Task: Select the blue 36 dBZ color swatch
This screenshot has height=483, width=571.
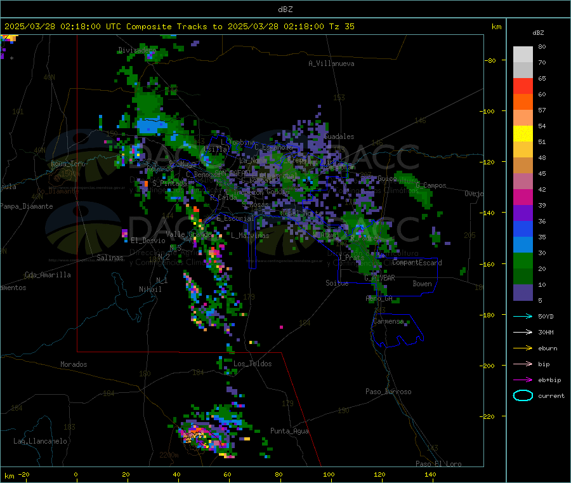Action: 523,228
